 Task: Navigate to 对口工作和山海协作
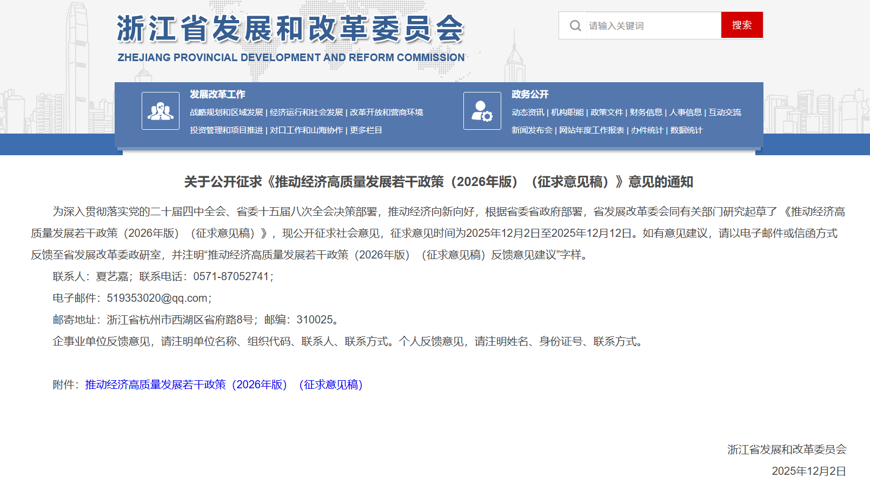(x=306, y=130)
